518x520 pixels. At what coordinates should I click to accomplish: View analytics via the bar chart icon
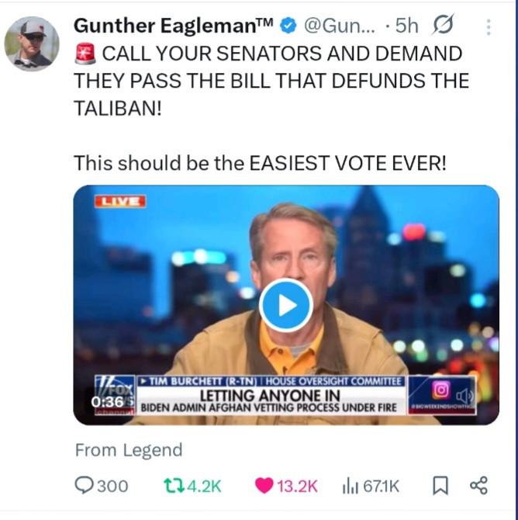pyautogui.click(x=351, y=486)
